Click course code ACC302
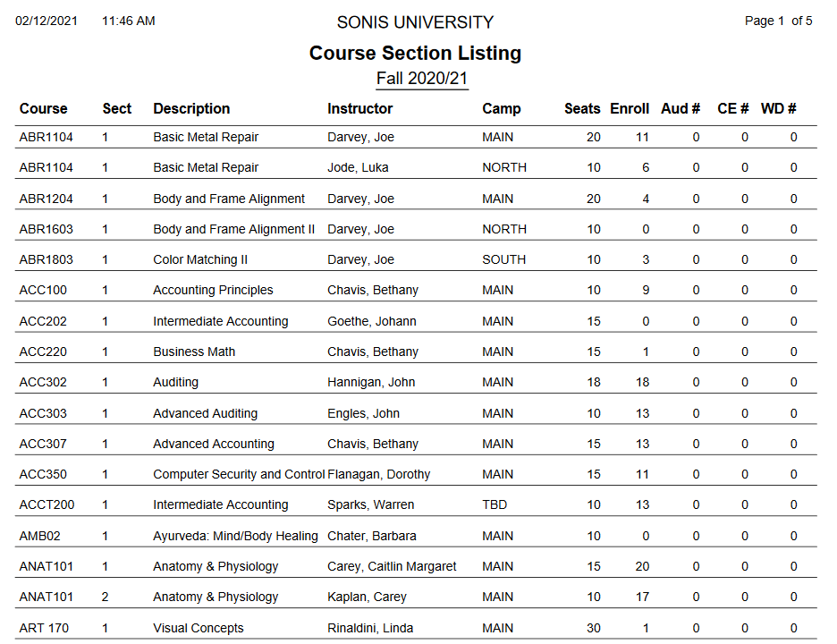 coord(43,382)
